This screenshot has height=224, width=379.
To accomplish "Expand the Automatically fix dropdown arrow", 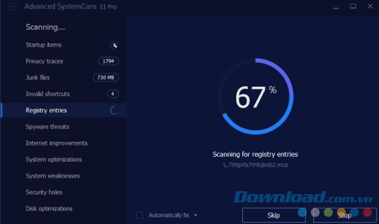I will click(x=196, y=215).
